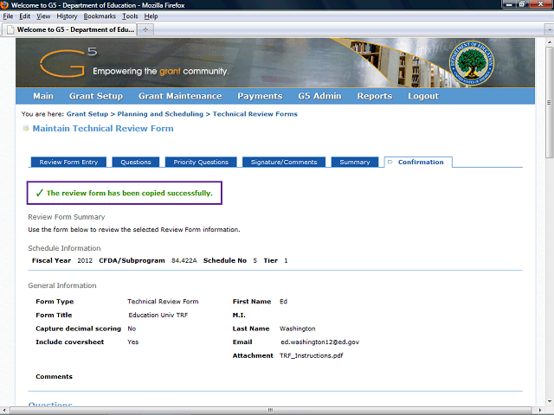Click the G5 logo in banner

[x=68, y=62]
